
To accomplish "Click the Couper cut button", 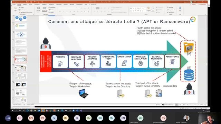I will (21, 7).
